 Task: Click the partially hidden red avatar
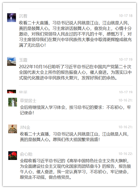click(x=11, y=92)
